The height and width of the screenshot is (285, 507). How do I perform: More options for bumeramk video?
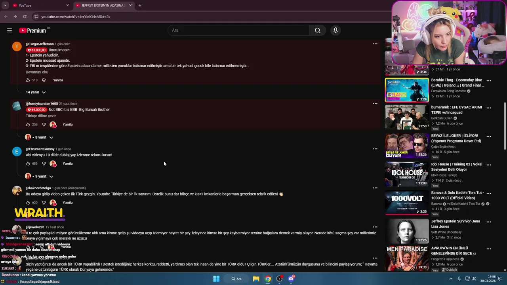489,108
